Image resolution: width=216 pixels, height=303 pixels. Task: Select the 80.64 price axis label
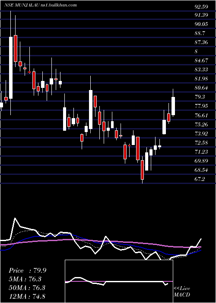[x=201, y=88]
